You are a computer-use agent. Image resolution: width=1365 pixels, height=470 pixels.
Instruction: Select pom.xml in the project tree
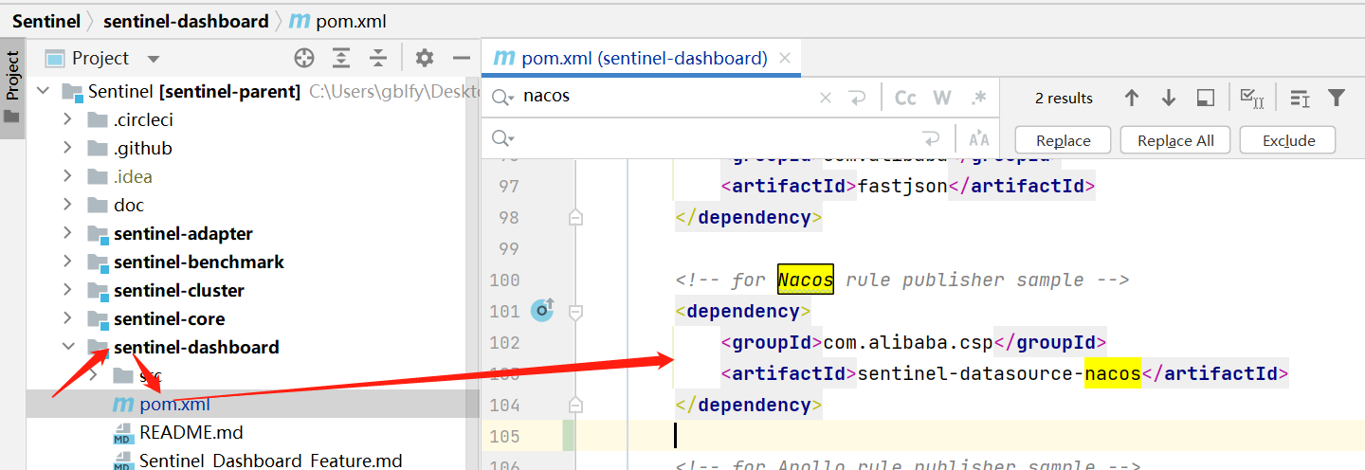click(174, 405)
